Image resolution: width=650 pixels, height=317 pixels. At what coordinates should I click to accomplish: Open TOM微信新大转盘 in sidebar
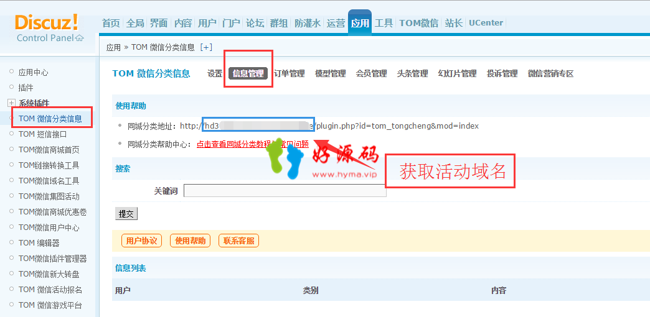click(x=49, y=274)
